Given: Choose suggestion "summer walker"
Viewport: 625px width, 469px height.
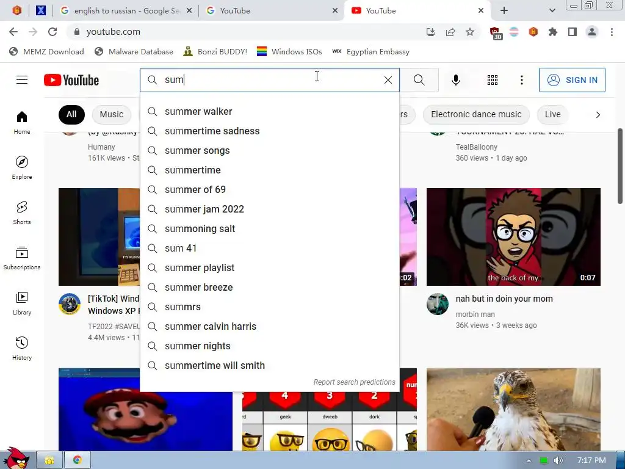Looking at the screenshot, I should point(270,111).
